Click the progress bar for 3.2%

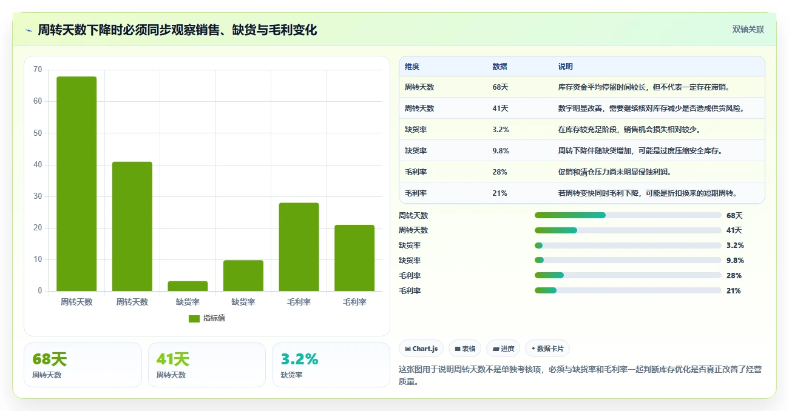pyautogui.click(x=628, y=246)
